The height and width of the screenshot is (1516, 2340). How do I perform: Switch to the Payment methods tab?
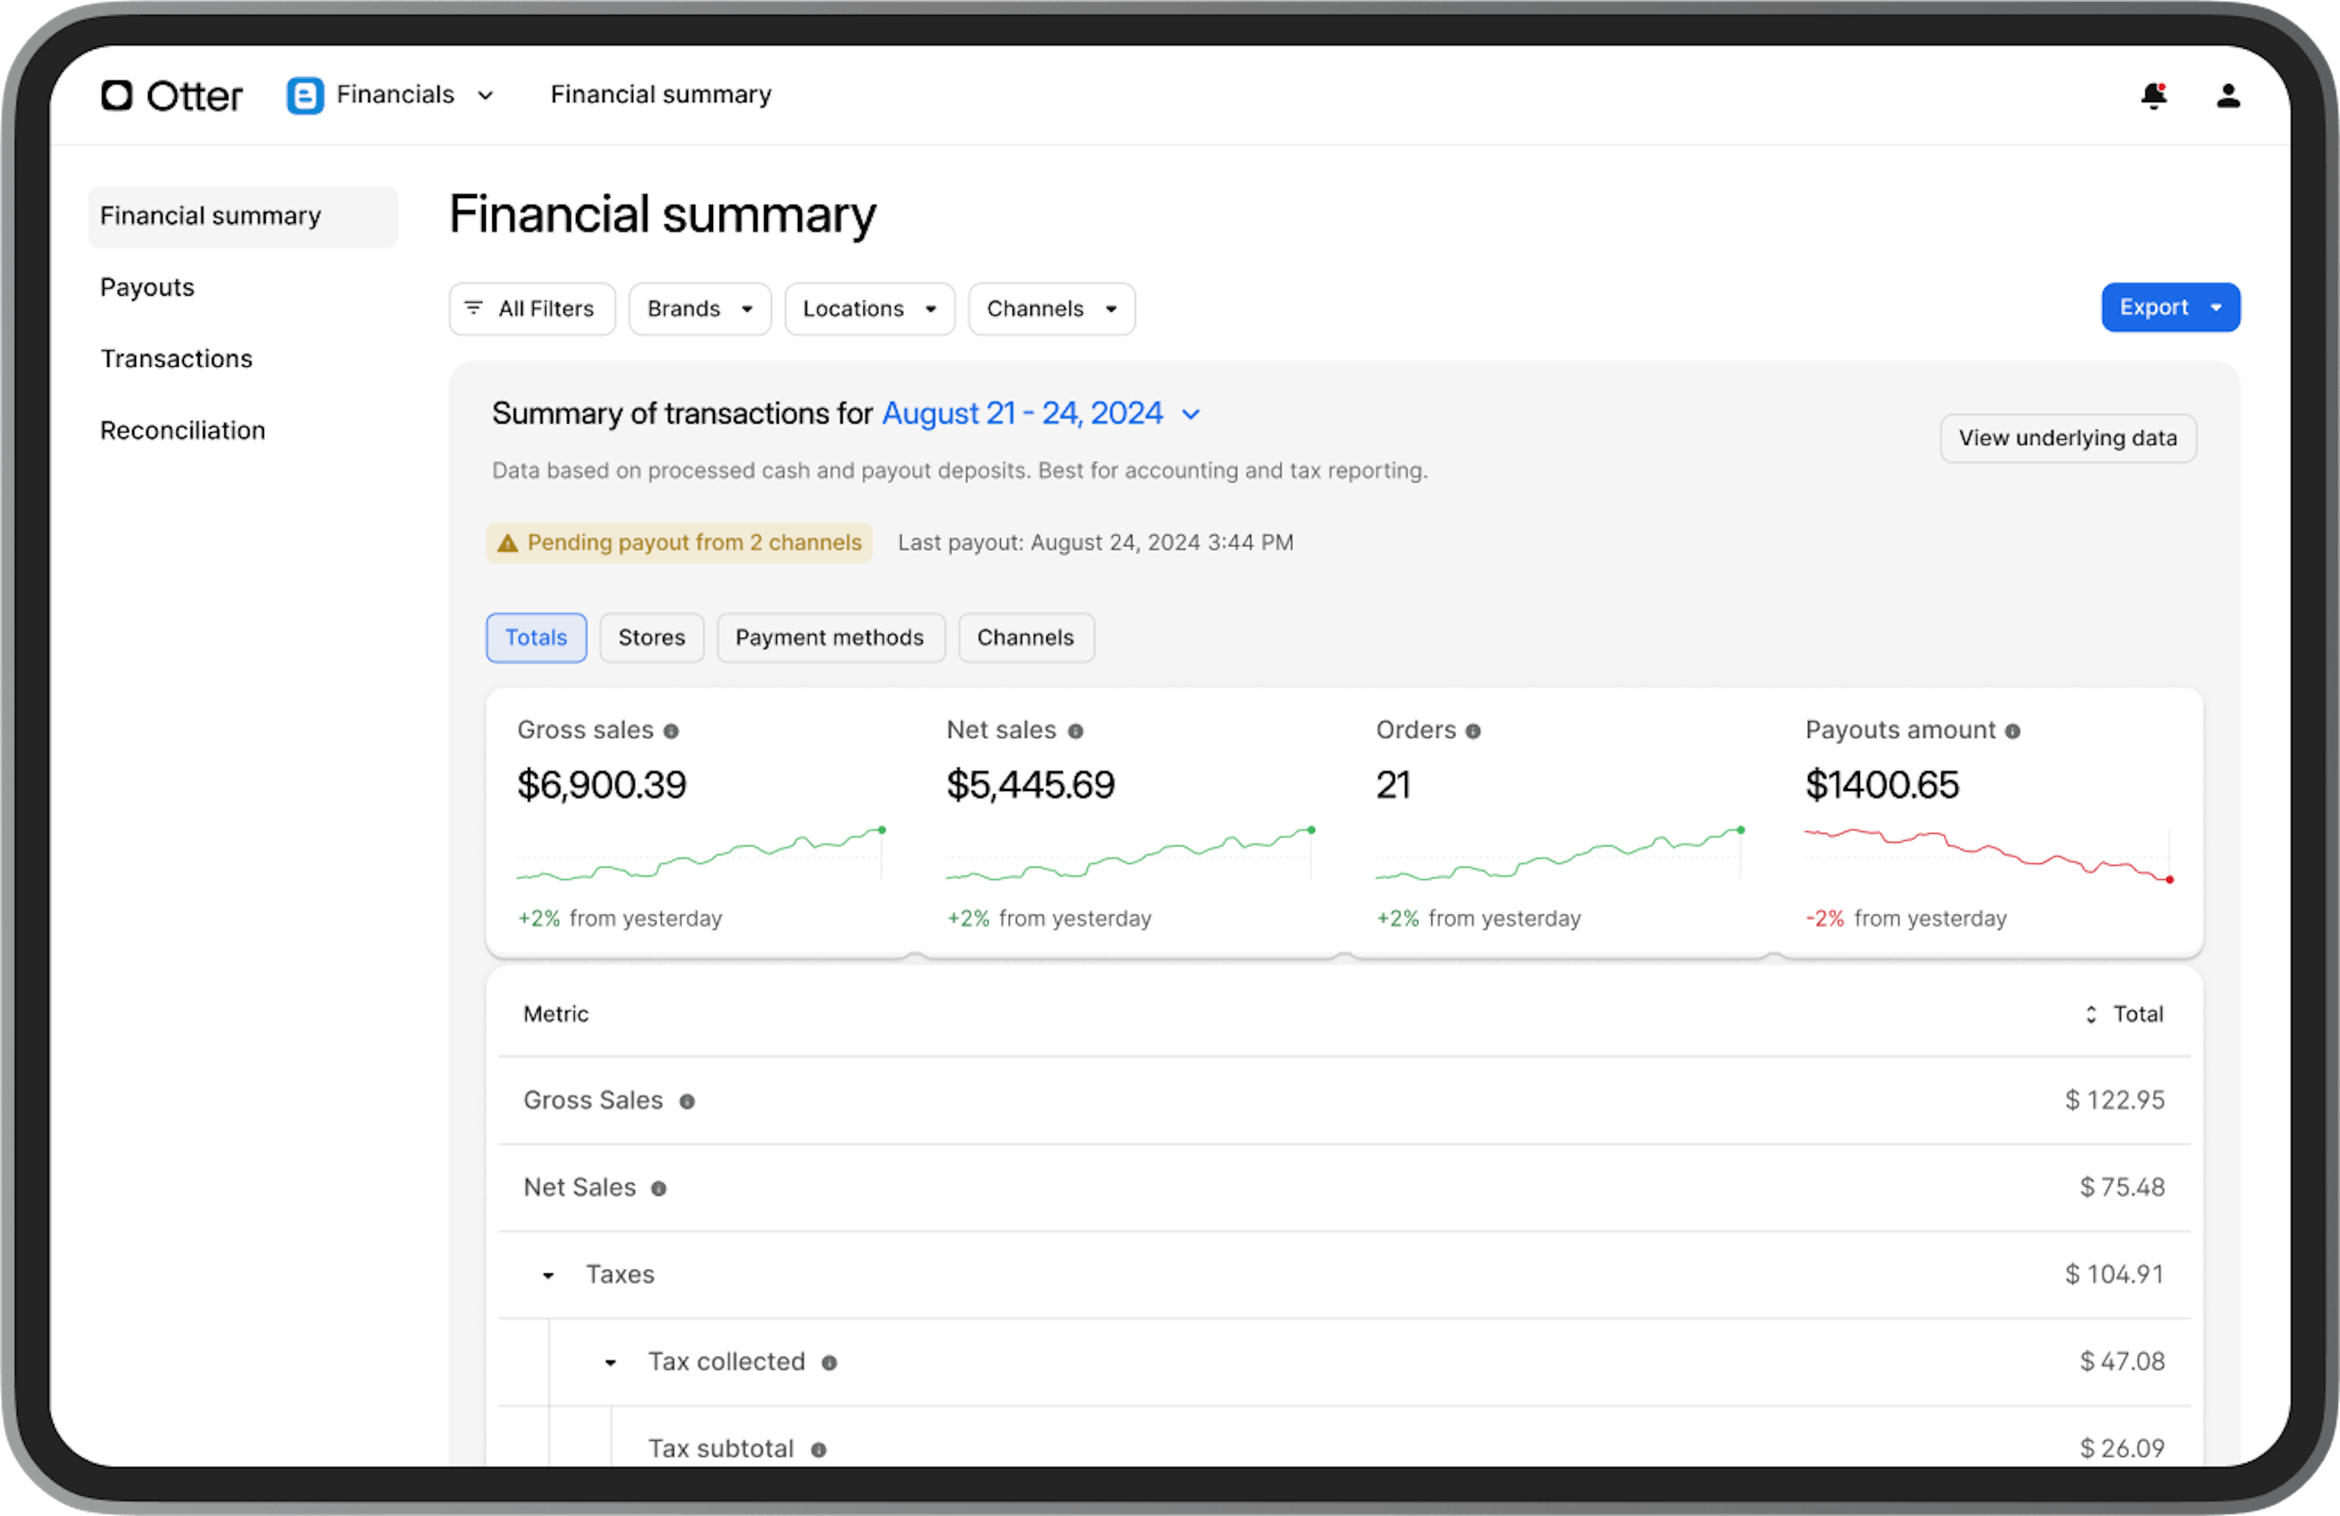click(x=830, y=638)
